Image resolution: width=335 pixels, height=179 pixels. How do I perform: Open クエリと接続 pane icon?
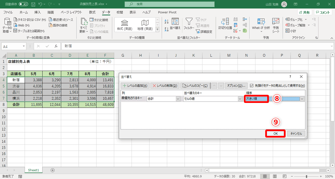click(x=92, y=20)
